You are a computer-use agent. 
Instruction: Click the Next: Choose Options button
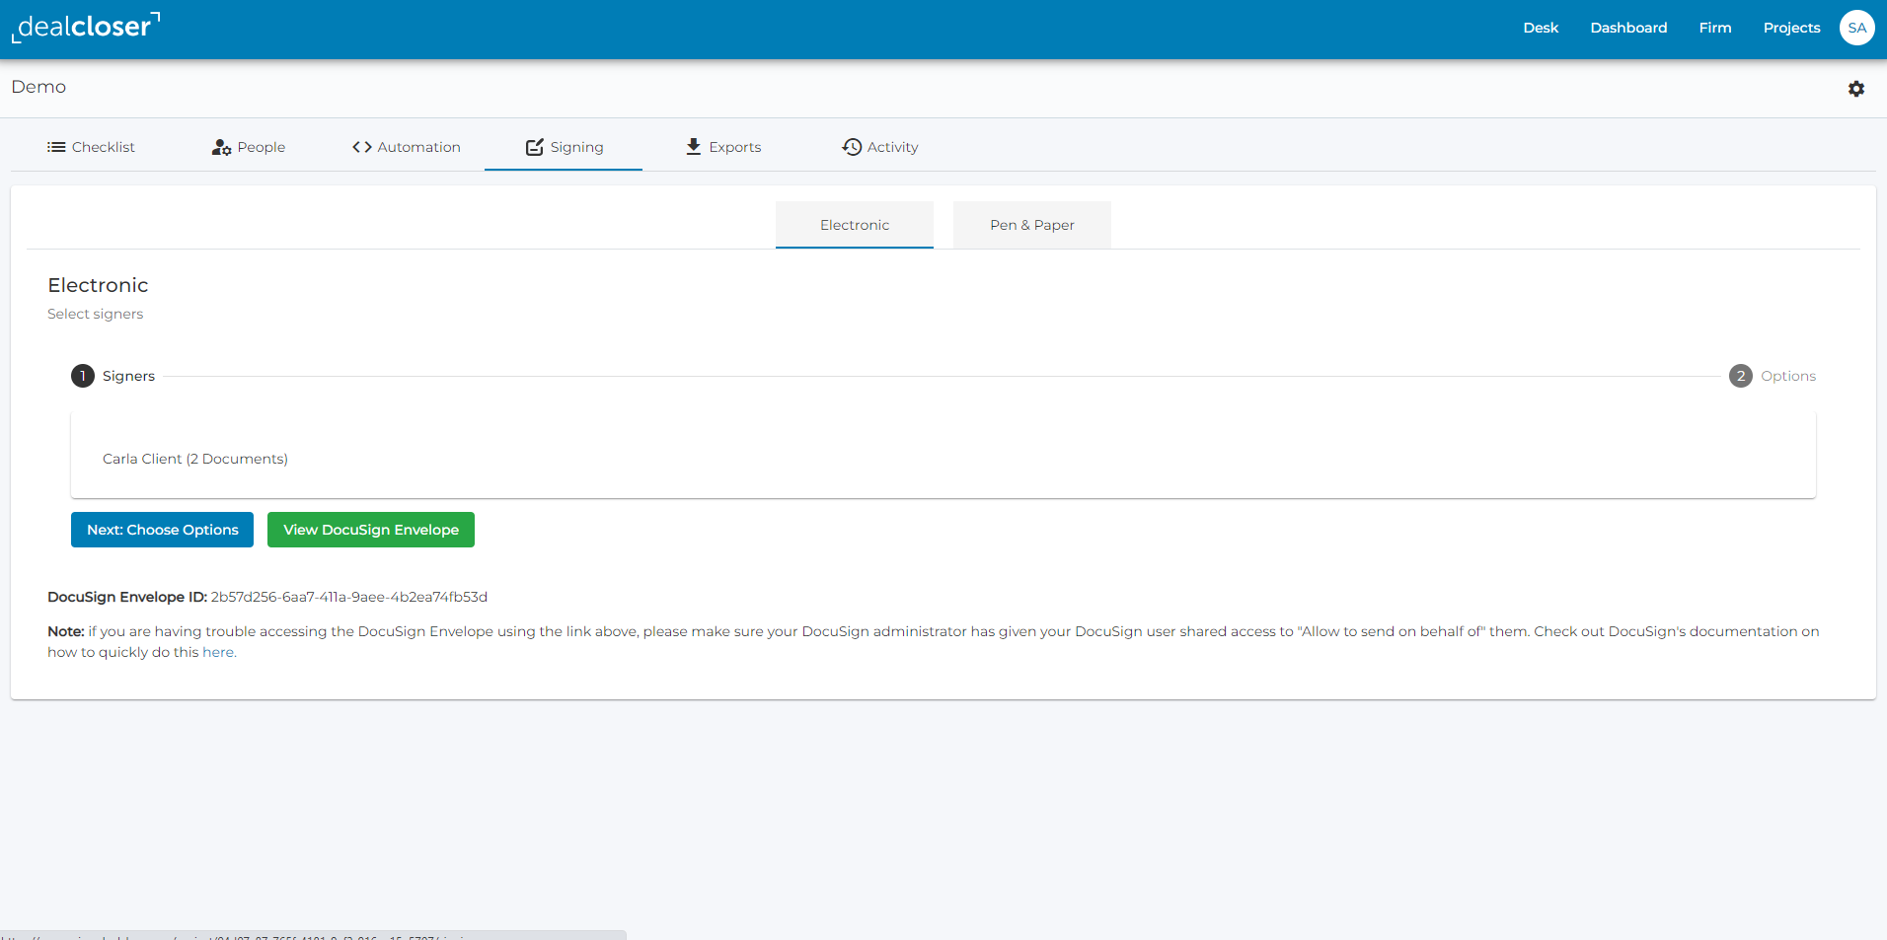pyautogui.click(x=162, y=530)
